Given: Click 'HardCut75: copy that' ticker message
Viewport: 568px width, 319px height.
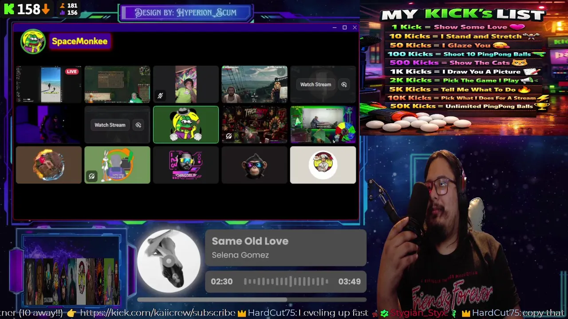Looking at the screenshot, I should click(x=518, y=313).
